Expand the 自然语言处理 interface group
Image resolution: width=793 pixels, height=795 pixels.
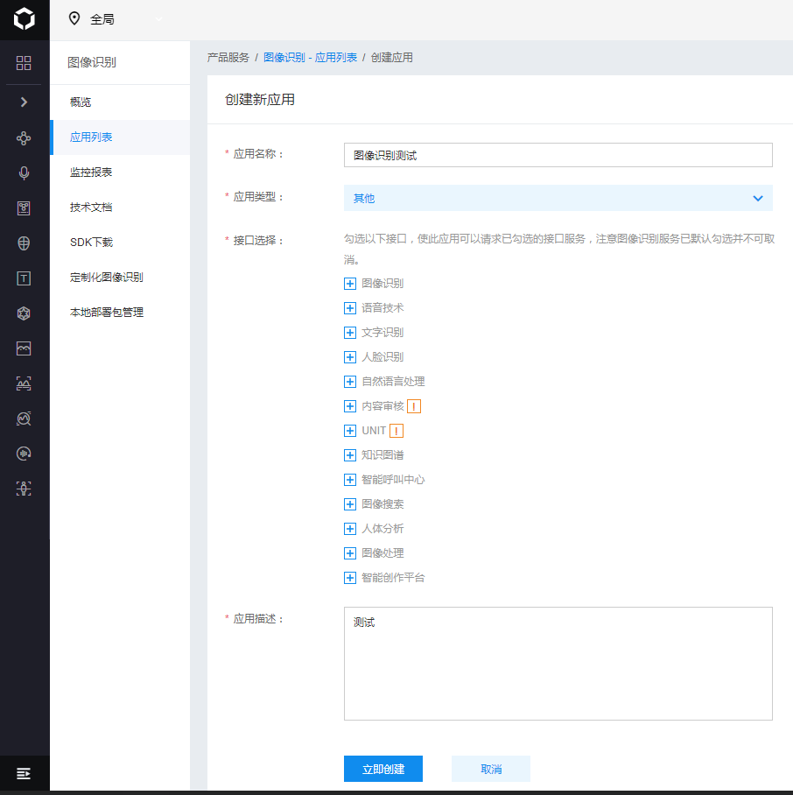click(x=349, y=382)
